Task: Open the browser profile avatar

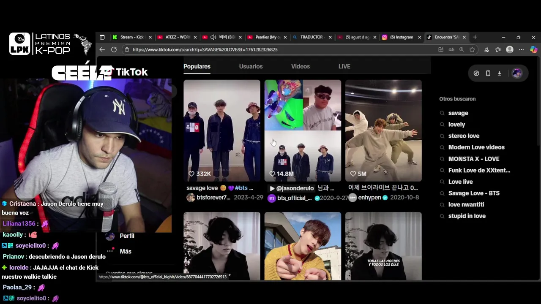Action: tap(510, 49)
